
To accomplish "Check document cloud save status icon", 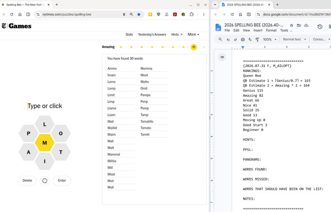I will [306, 25].
